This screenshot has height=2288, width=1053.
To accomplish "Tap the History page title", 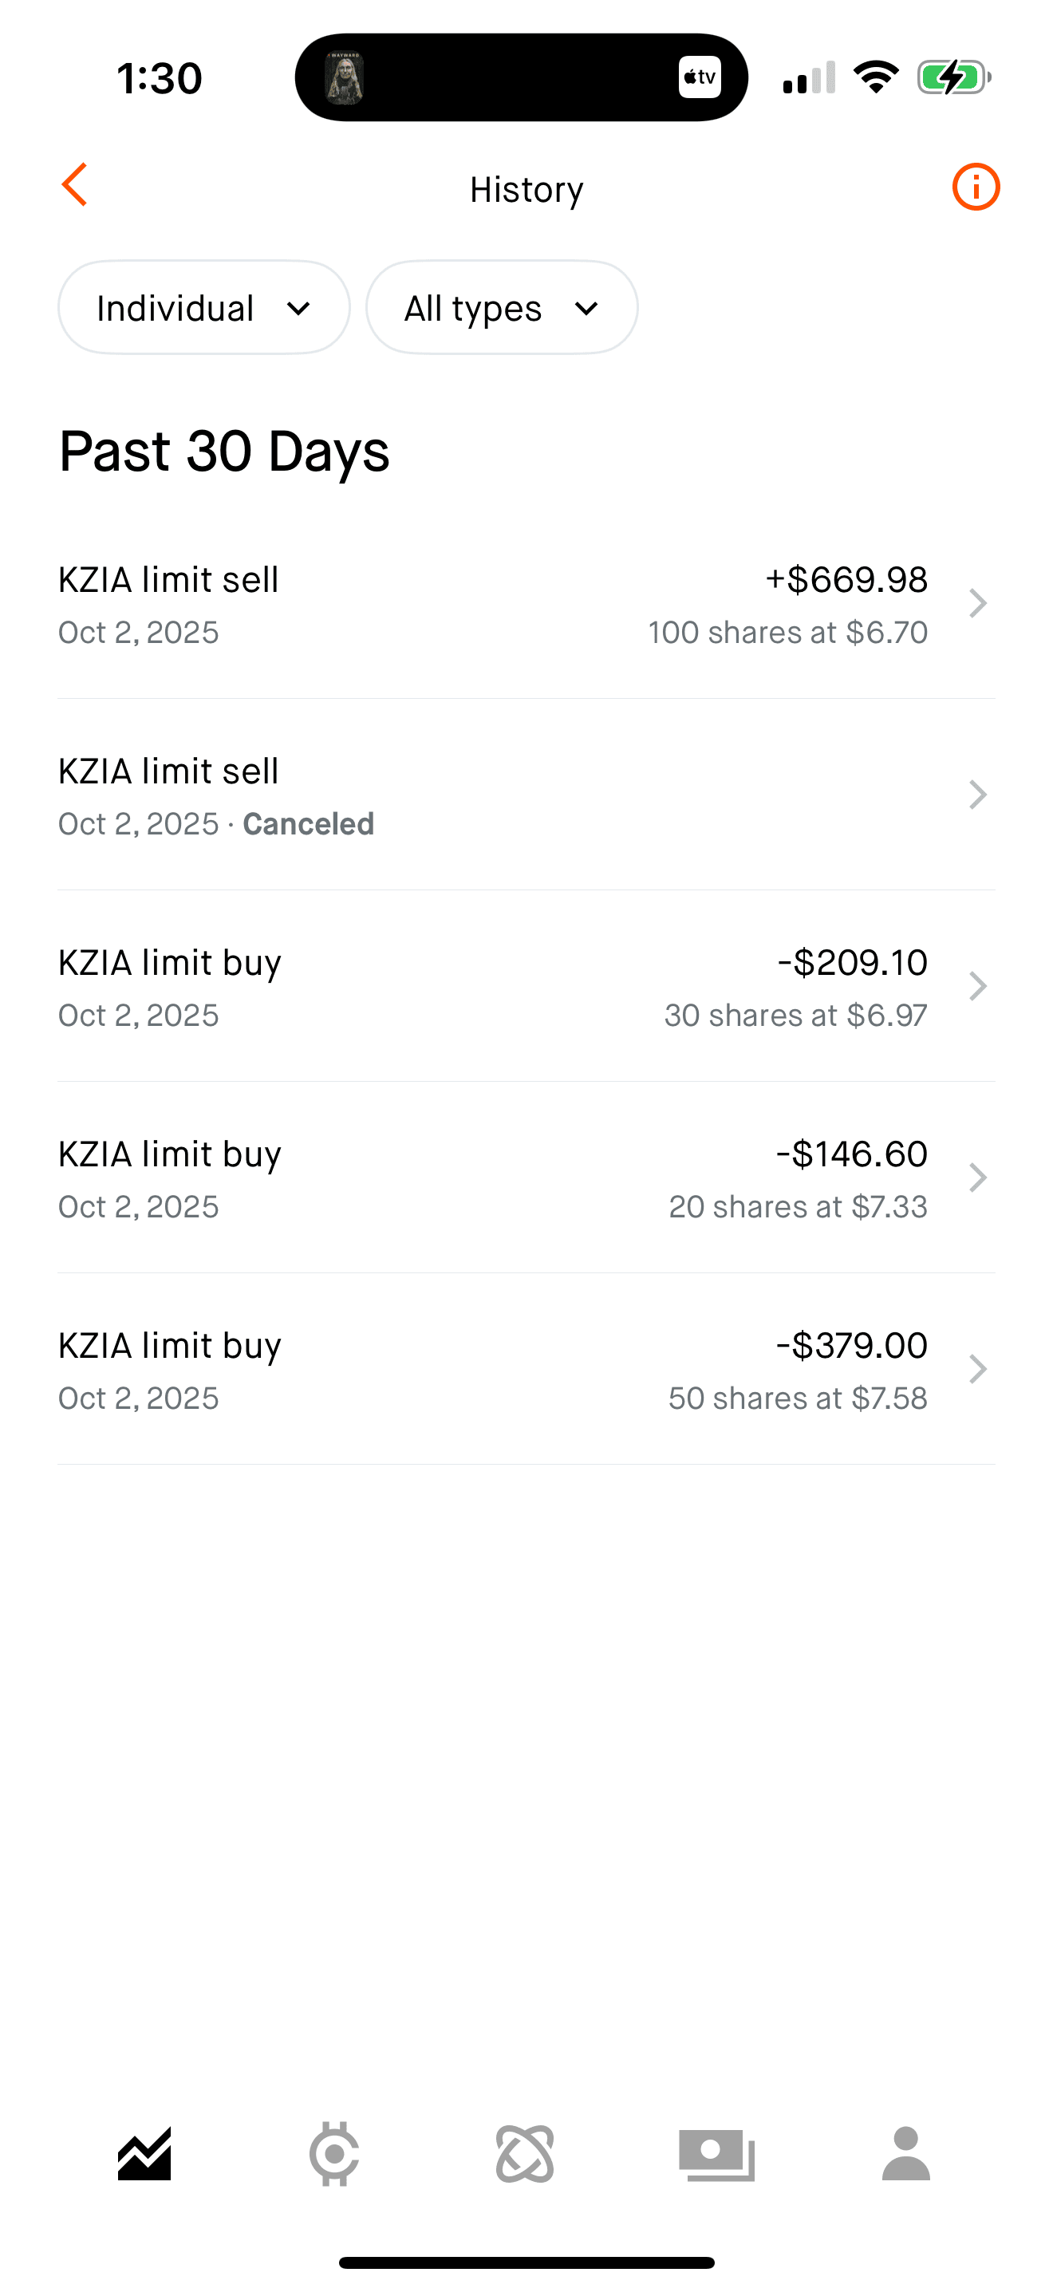I will (526, 189).
